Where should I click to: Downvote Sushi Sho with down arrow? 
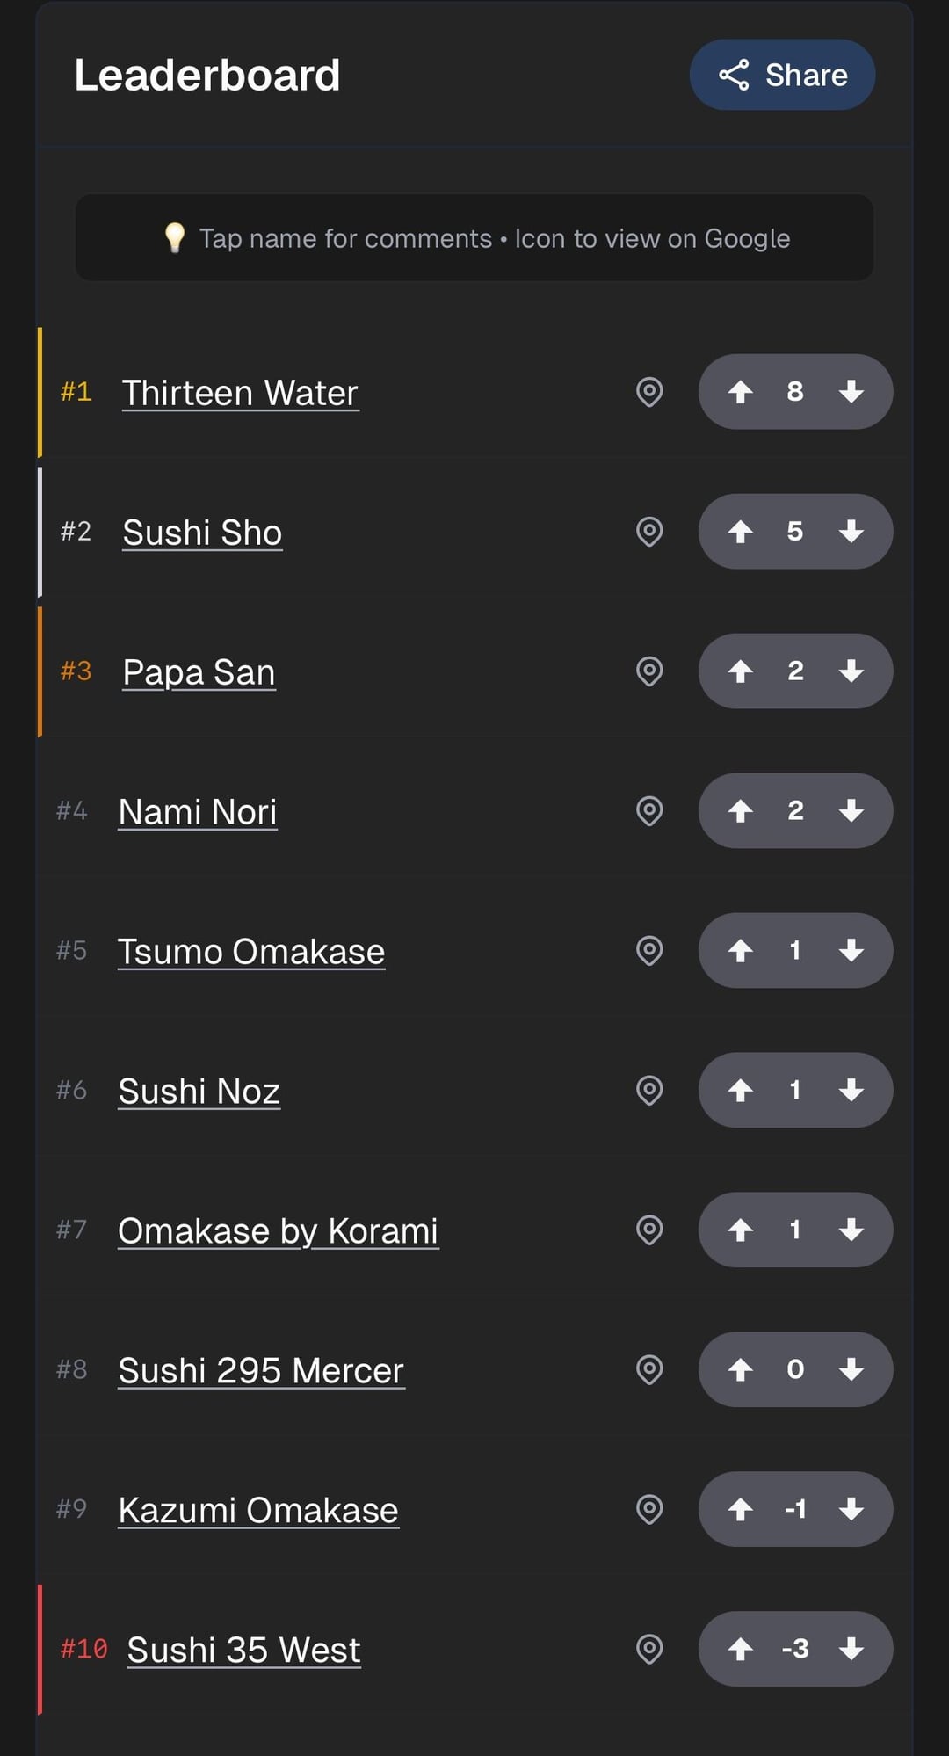pyautogui.click(x=851, y=532)
